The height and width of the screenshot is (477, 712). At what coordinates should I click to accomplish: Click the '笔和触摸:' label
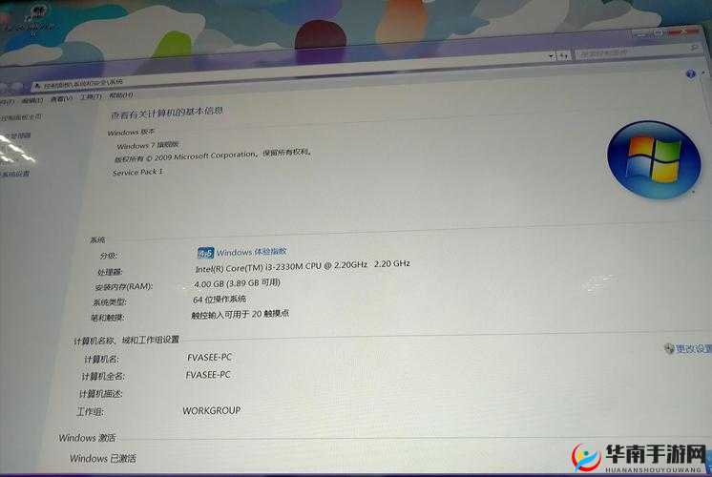coord(108,318)
